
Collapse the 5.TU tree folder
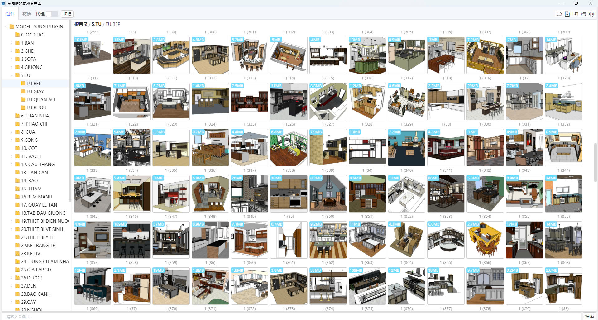(x=12, y=75)
